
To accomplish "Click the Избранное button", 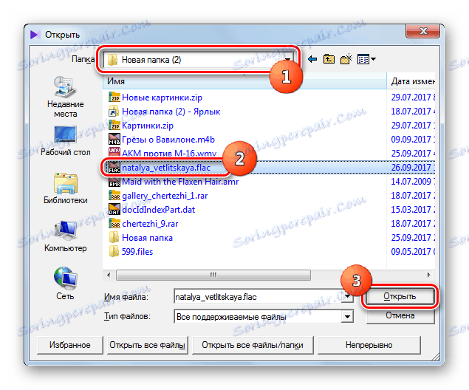I will point(70,345).
